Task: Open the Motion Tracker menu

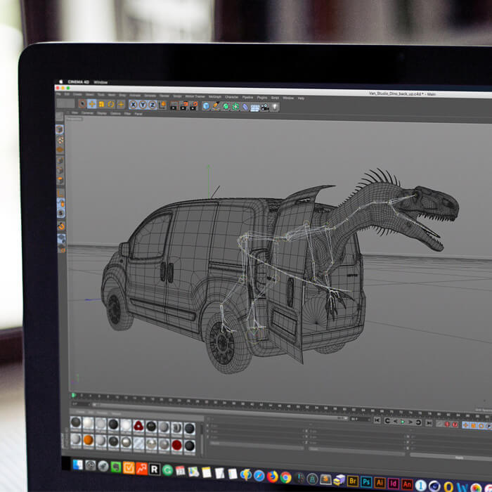Action: 195,96
